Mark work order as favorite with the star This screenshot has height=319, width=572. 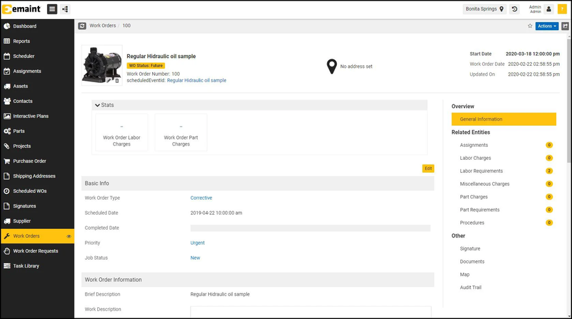click(530, 26)
